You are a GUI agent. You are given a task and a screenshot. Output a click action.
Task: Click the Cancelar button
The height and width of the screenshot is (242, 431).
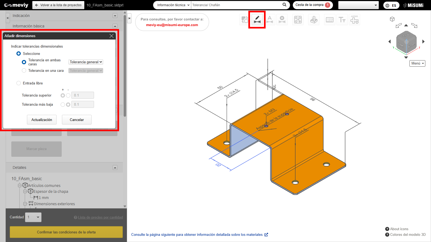(77, 120)
